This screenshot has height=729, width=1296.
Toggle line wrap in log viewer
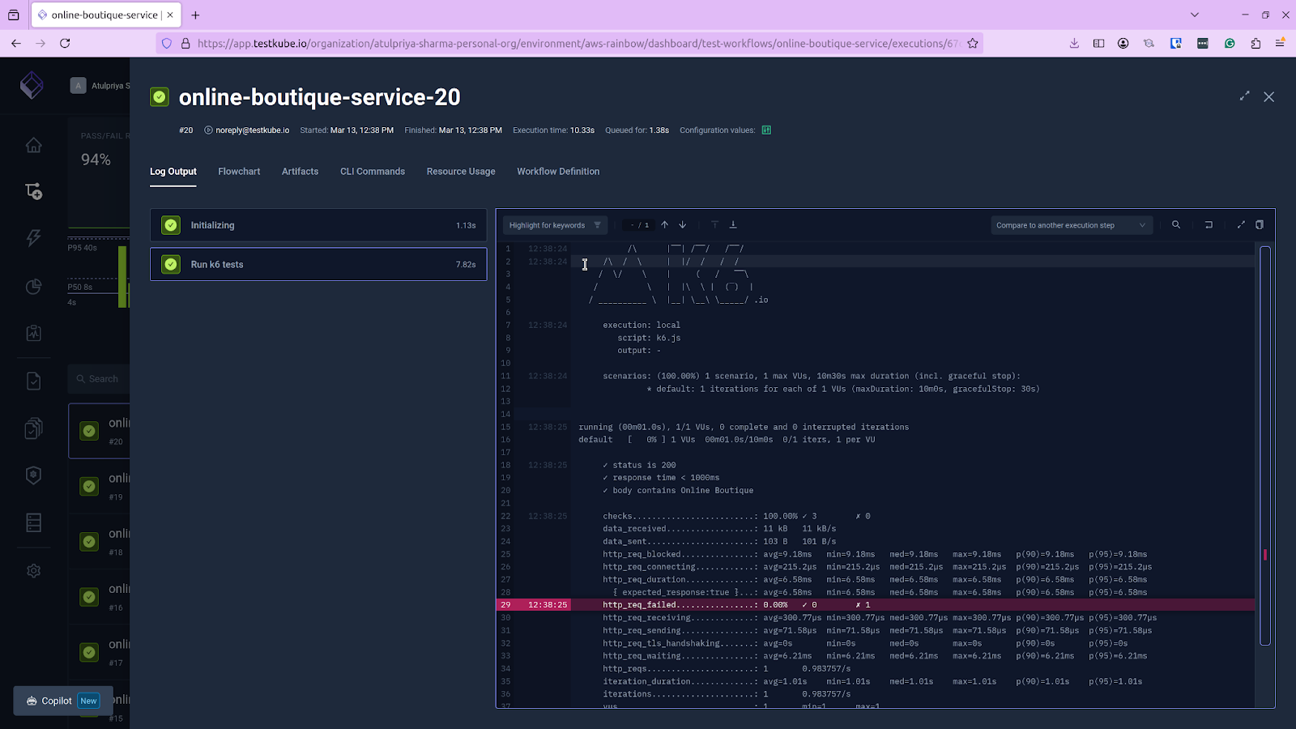coord(1209,224)
